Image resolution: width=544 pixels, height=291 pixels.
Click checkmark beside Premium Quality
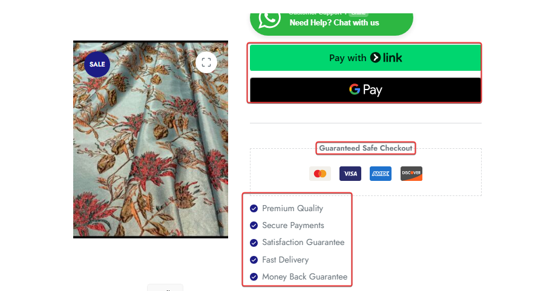[254, 209]
